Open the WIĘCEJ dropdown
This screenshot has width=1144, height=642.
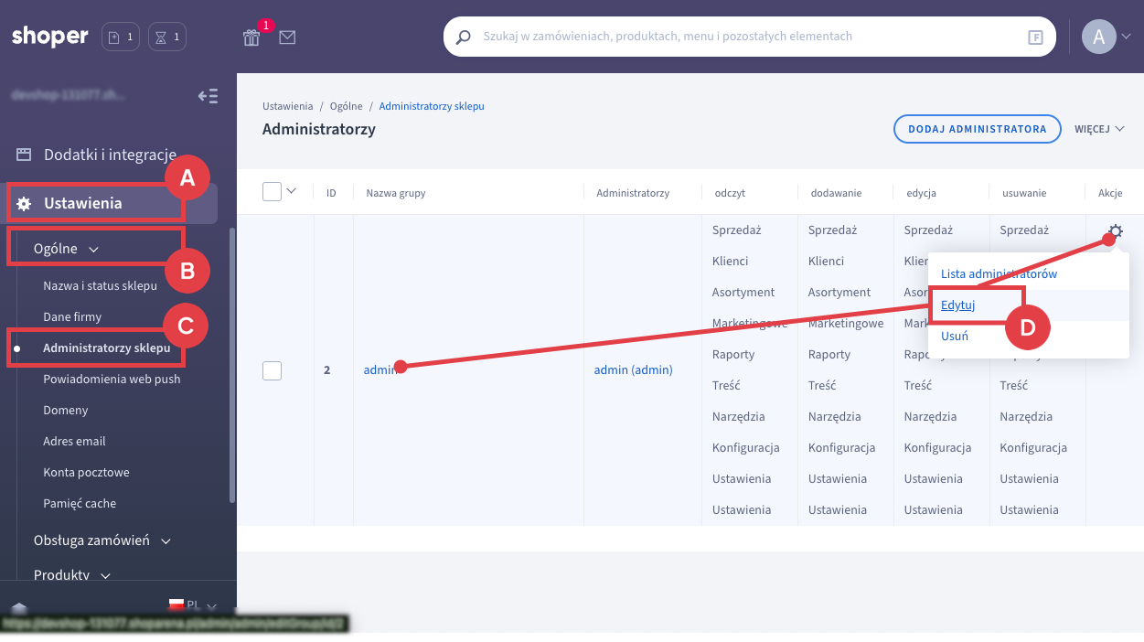click(x=1099, y=129)
